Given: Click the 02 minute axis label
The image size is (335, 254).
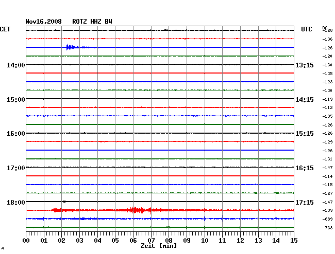Looking at the screenshot, I should [x=61, y=241].
